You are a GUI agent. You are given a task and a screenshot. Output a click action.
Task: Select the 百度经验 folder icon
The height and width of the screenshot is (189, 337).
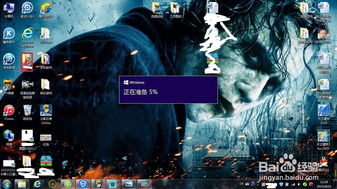(157, 10)
